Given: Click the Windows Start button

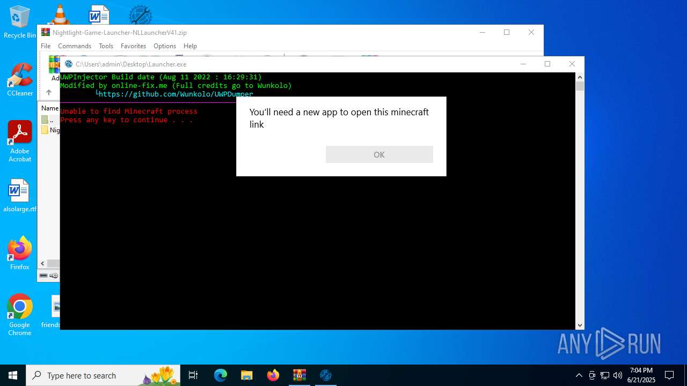Looking at the screenshot, I should 13,375.
